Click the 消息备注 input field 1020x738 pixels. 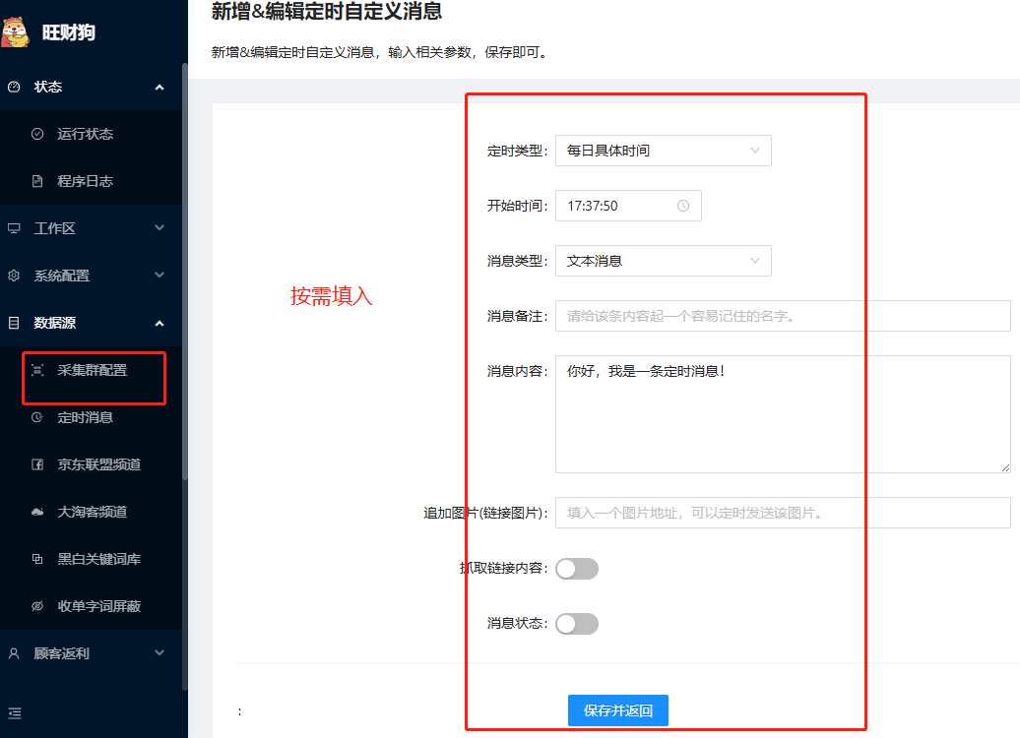click(783, 316)
